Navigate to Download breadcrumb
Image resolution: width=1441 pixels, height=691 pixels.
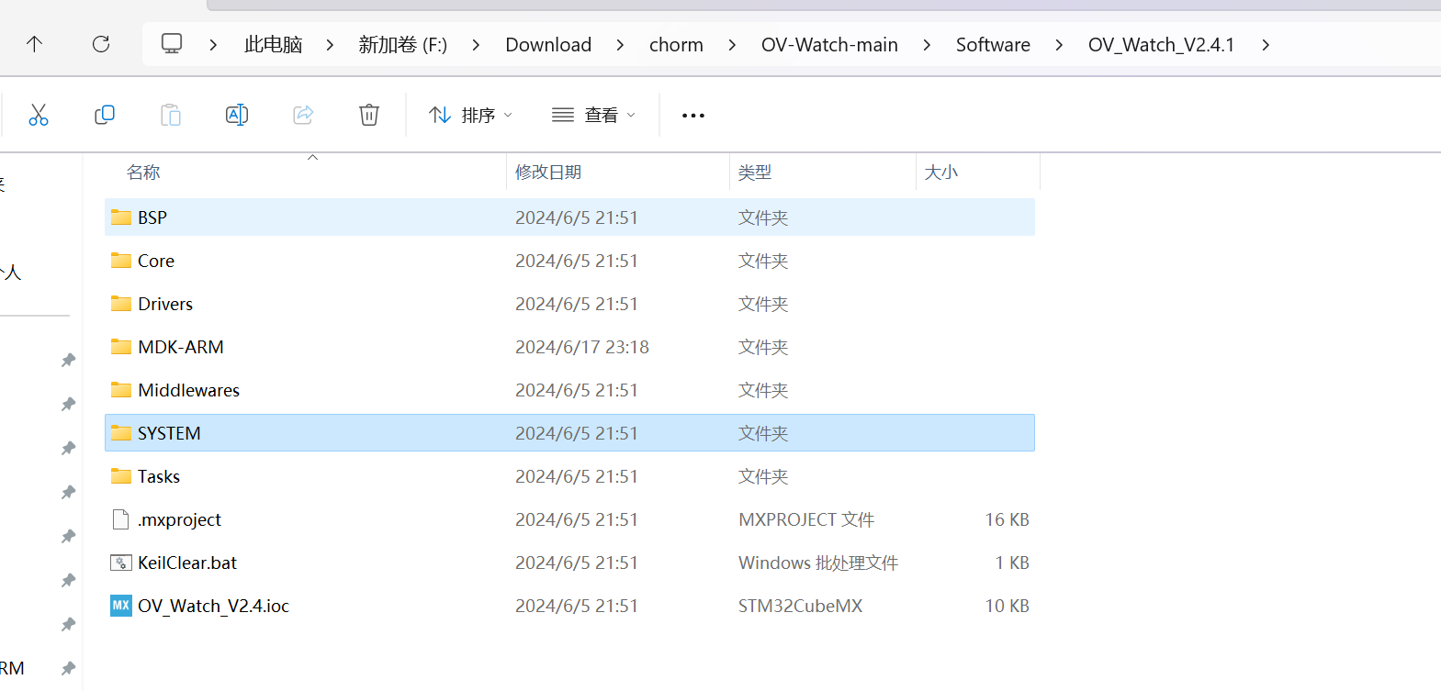548,45
